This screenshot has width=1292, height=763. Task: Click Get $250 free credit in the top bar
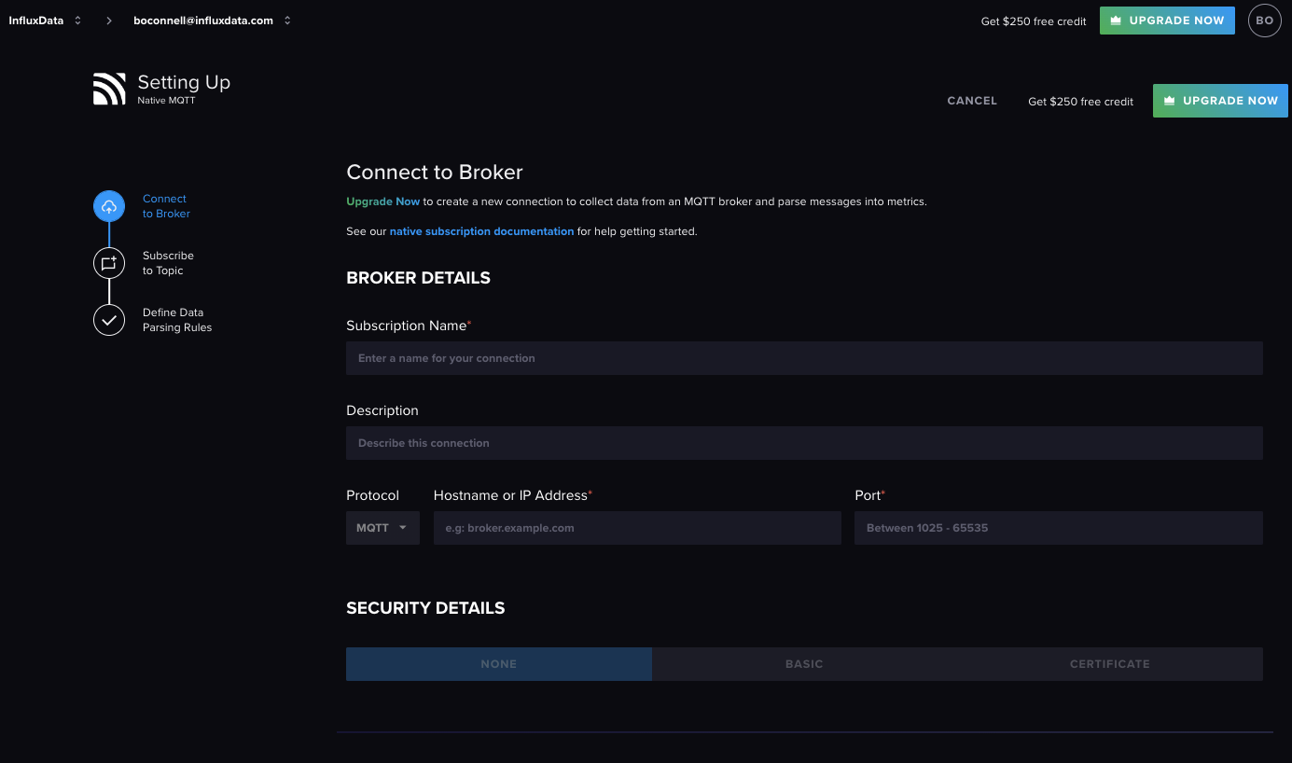coord(1033,20)
